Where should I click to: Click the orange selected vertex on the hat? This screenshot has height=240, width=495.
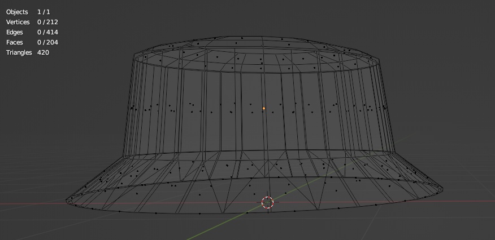[x=264, y=109]
